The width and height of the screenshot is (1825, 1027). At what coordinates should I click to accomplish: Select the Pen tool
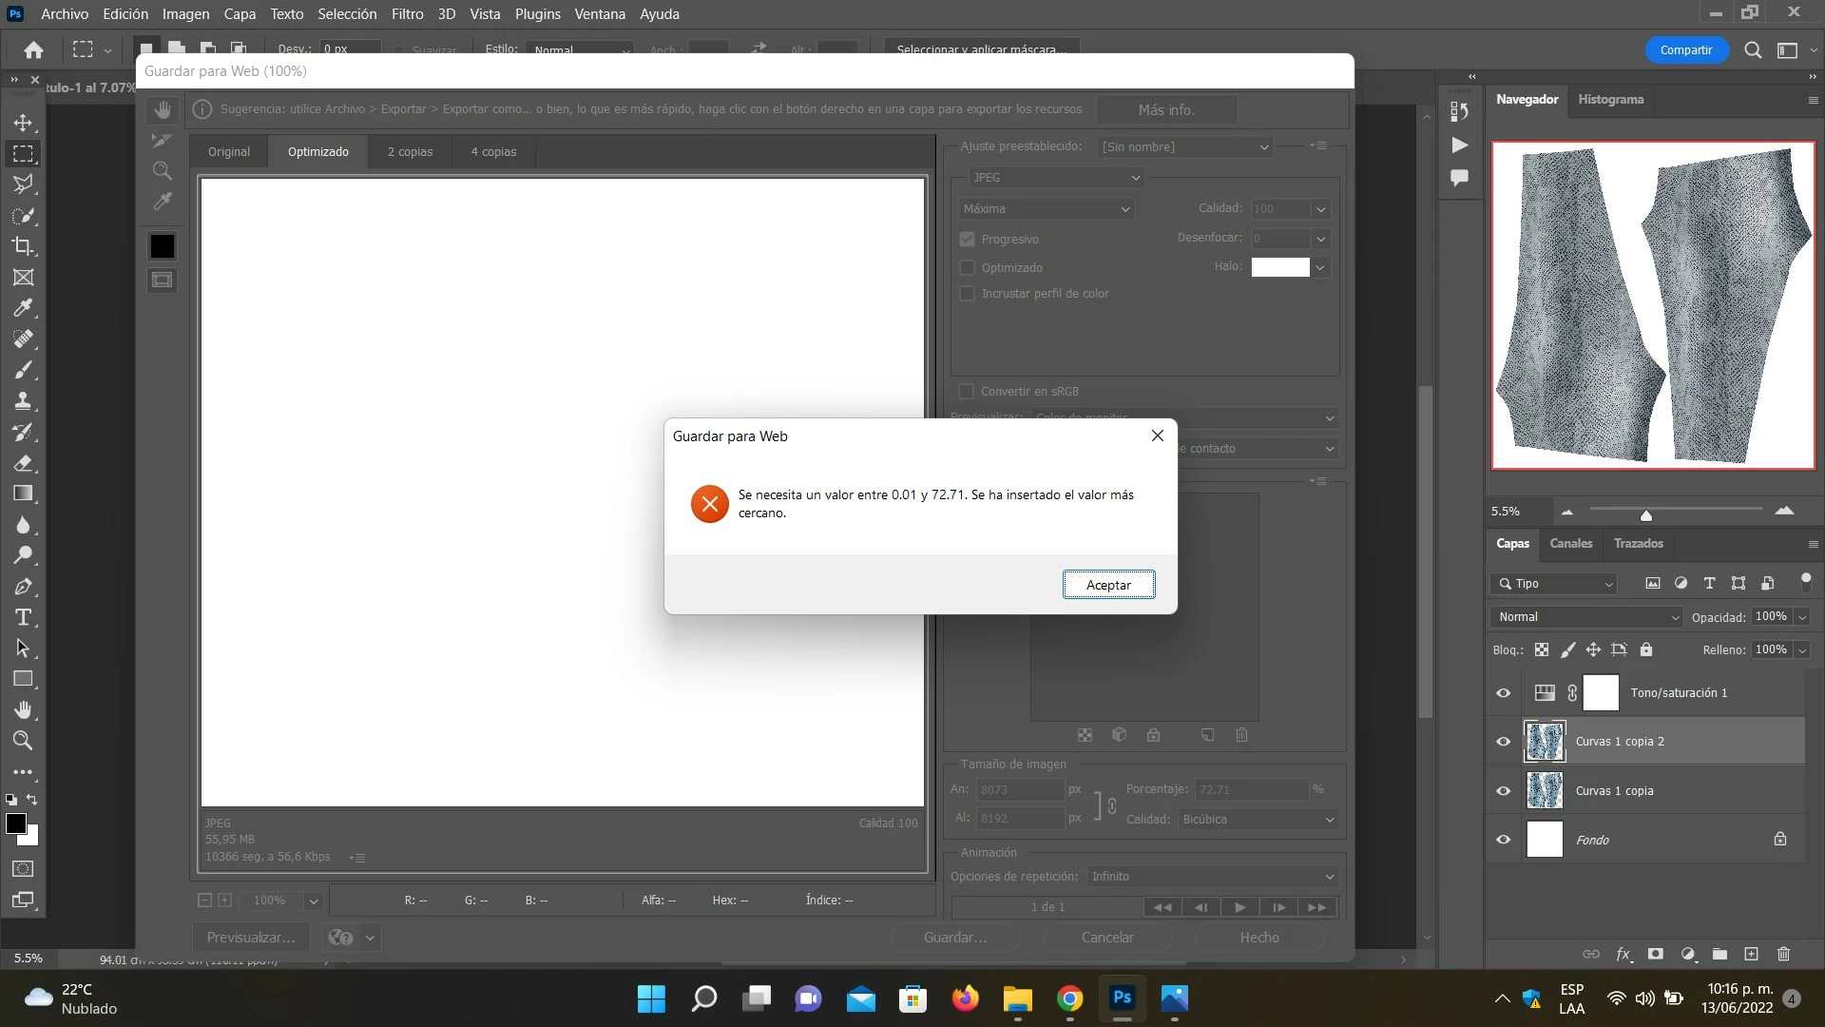click(x=23, y=587)
